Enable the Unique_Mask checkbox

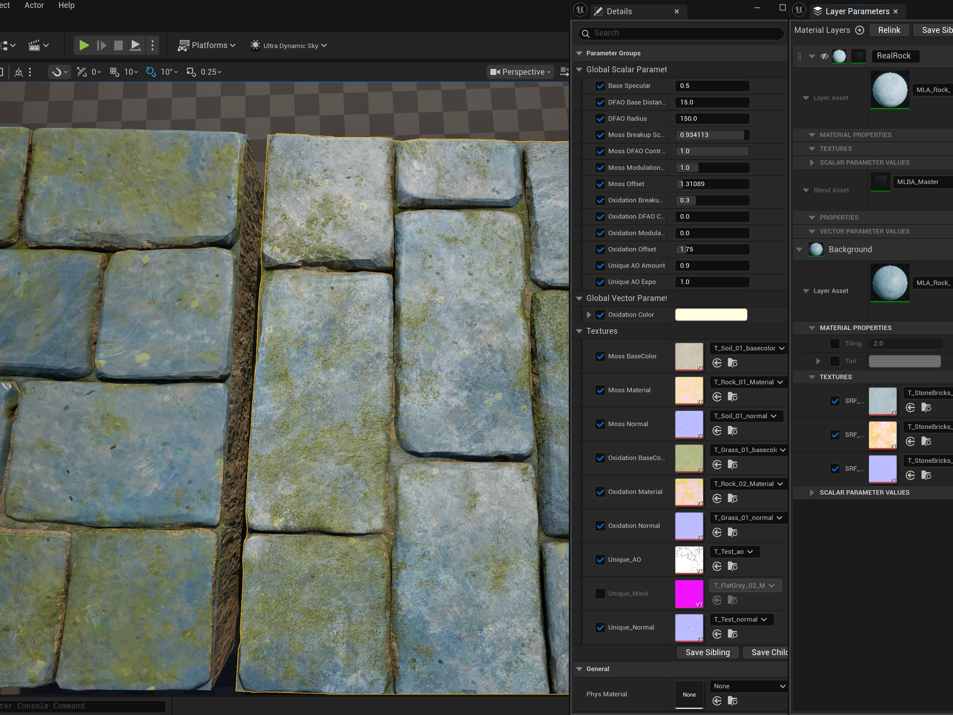(600, 594)
